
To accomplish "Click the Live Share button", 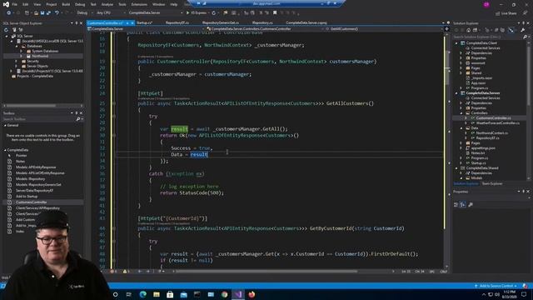I will coord(506,13).
